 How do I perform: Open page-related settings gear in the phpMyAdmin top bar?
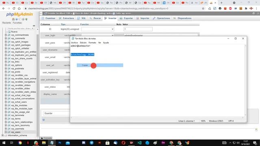click(253, 13)
